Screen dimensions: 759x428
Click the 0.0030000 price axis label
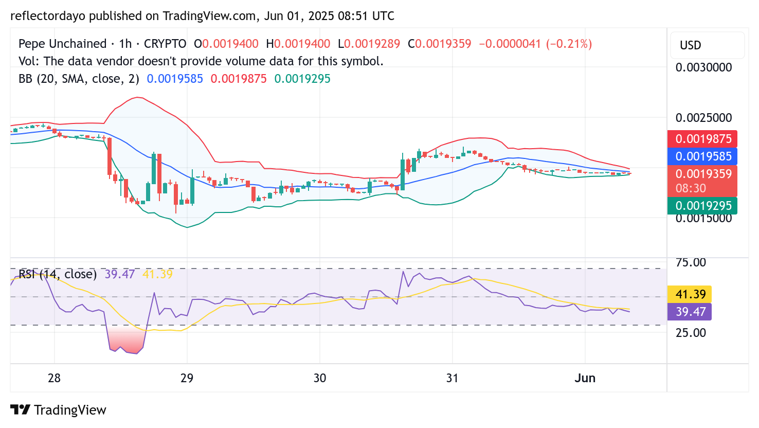pyautogui.click(x=703, y=67)
